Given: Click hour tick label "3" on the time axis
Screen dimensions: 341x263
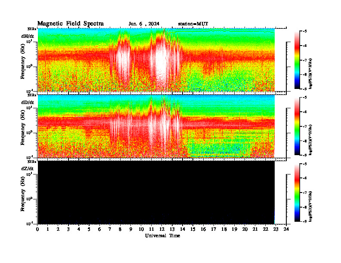Looking at the screenshot, I should [68, 229].
